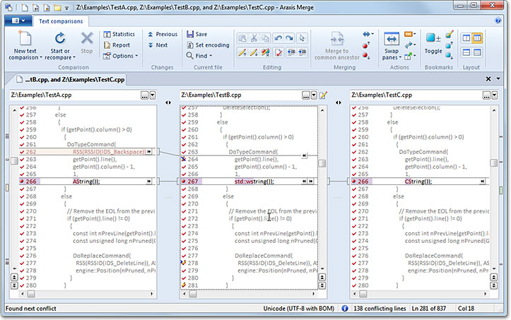Screen dimensions: 511x320
Task: Toggle the selection pointer tool
Action: coord(302,38)
